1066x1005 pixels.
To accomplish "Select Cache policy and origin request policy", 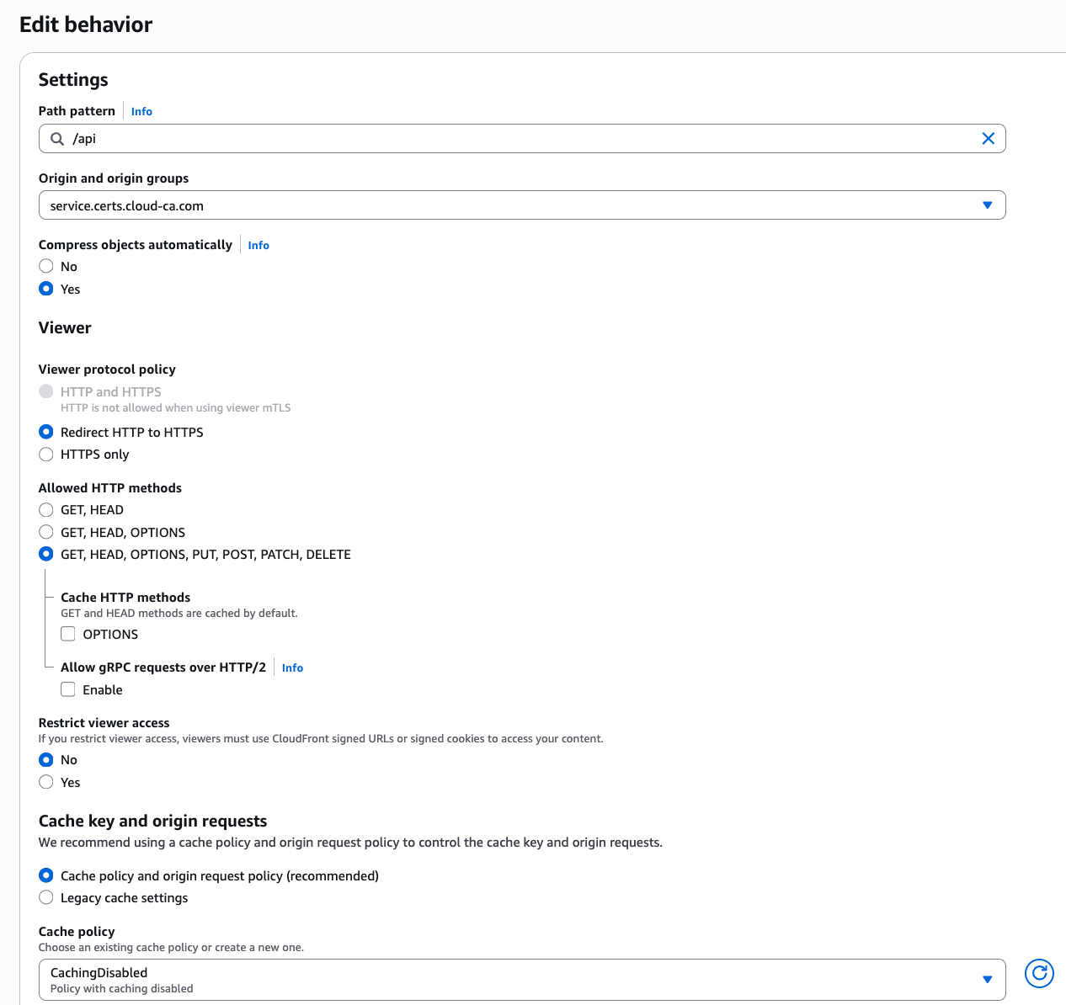I will [46, 875].
